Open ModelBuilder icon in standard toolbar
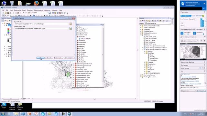Image resolution: width=207 pixels, height=116 pixels. click(x=65, y=13)
